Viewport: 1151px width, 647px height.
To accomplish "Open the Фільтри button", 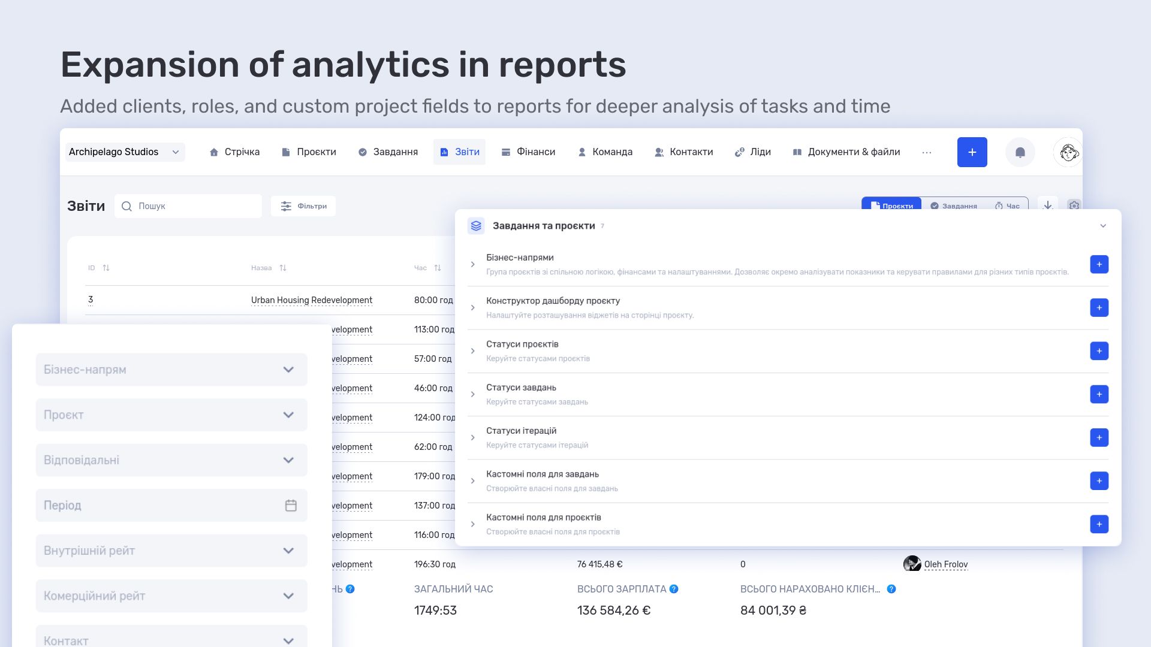I will [x=303, y=206].
